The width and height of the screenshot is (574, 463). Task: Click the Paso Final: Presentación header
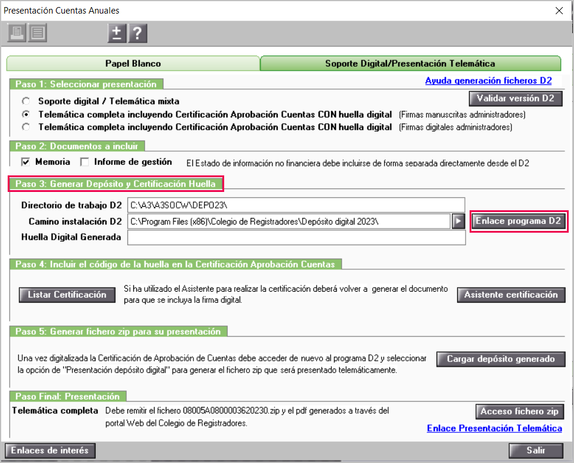[x=68, y=396]
